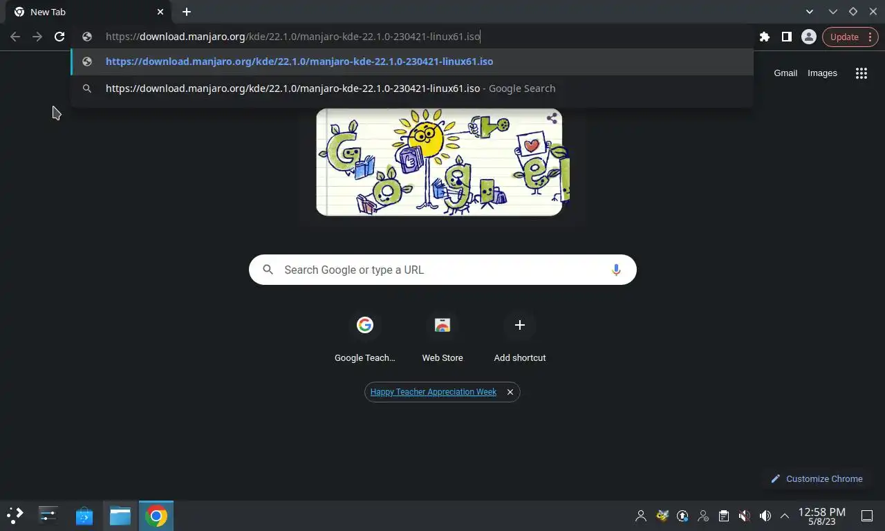Open a new tab with plus button
Image resolution: width=885 pixels, height=531 pixels.
pos(187,12)
